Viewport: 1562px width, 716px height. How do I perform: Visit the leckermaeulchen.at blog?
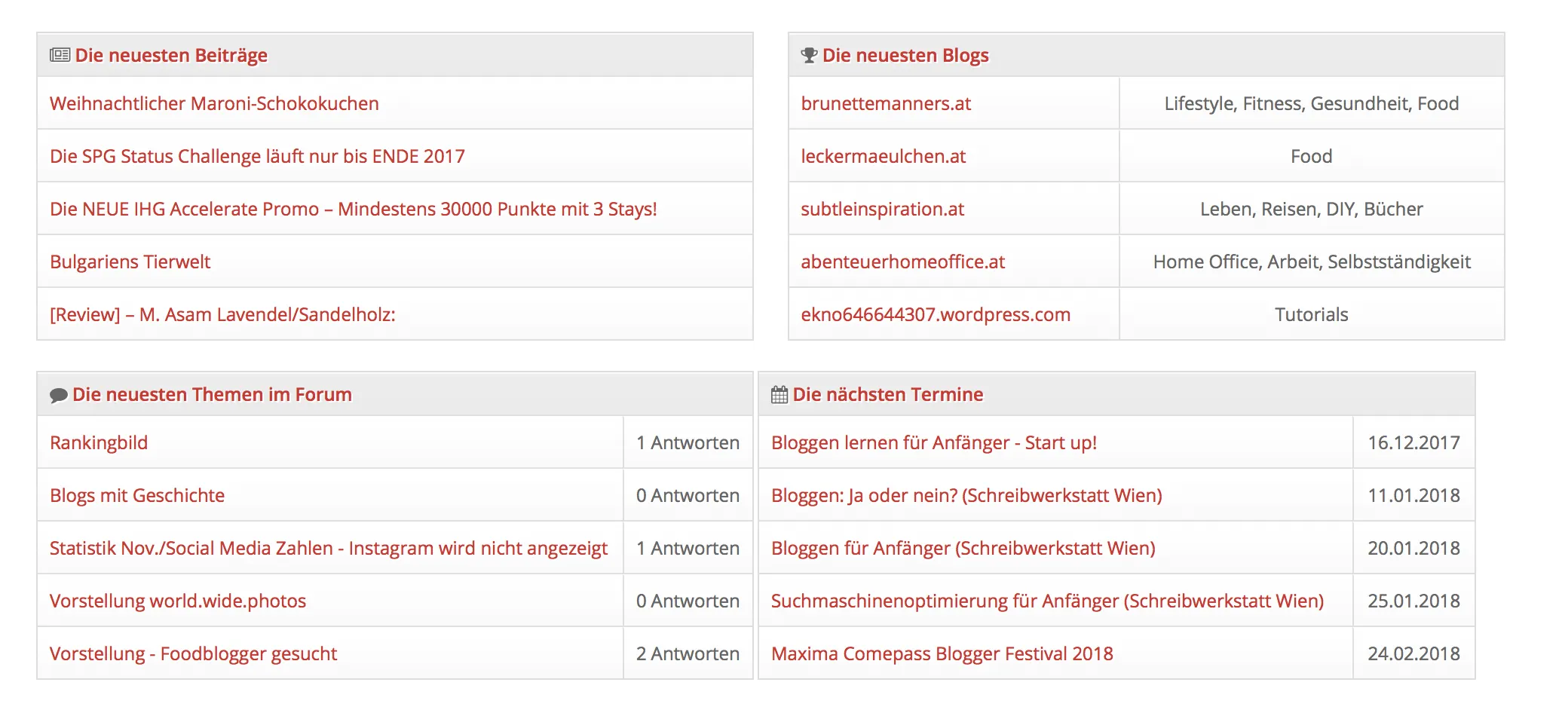(x=883, y=156)
